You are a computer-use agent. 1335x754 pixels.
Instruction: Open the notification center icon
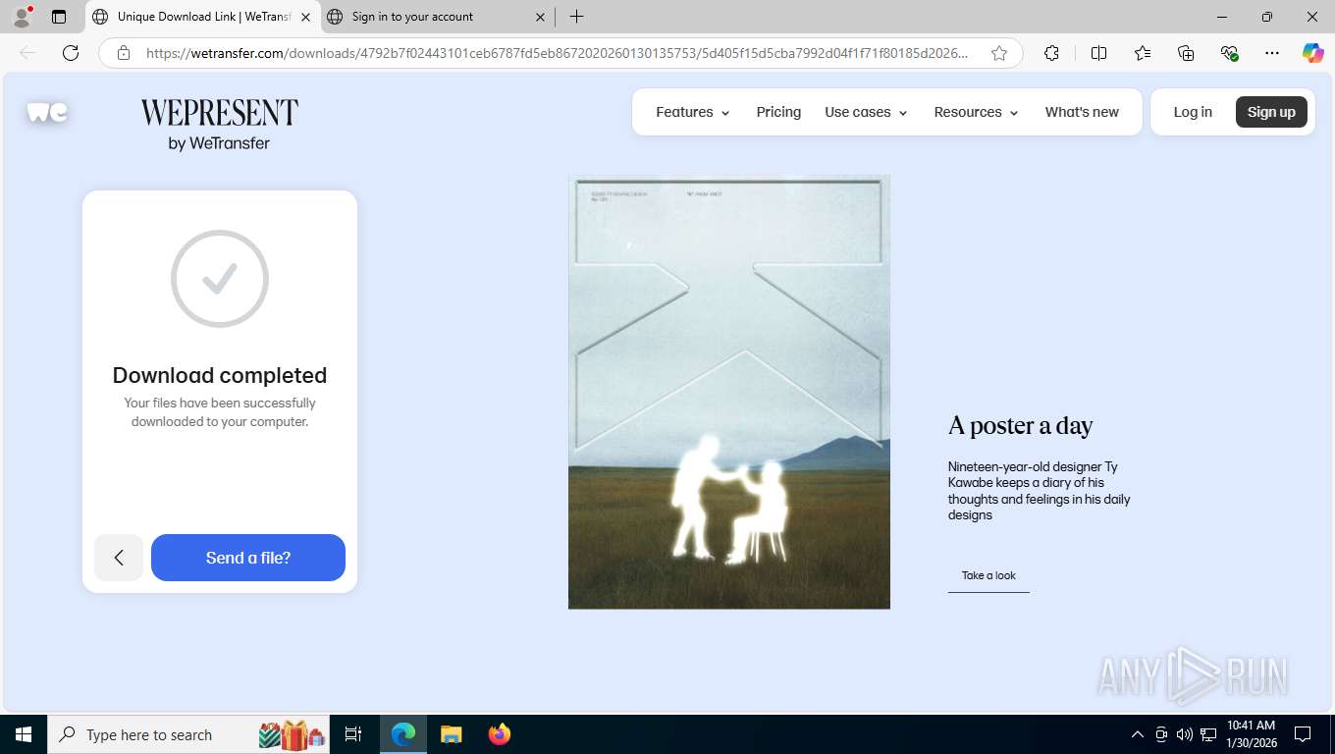click(1303, 734)
